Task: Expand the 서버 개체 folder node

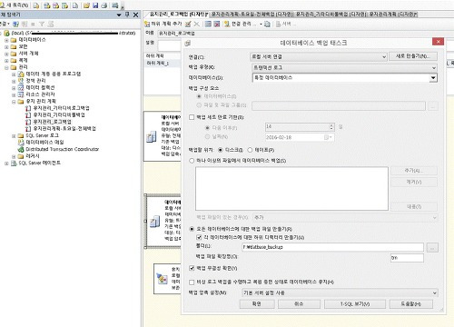Action: tap(6, 54)
